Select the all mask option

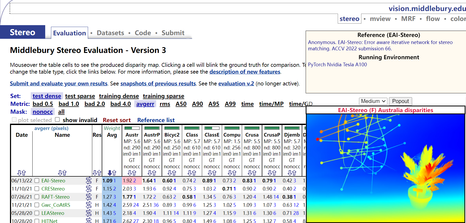pos(61,112)
